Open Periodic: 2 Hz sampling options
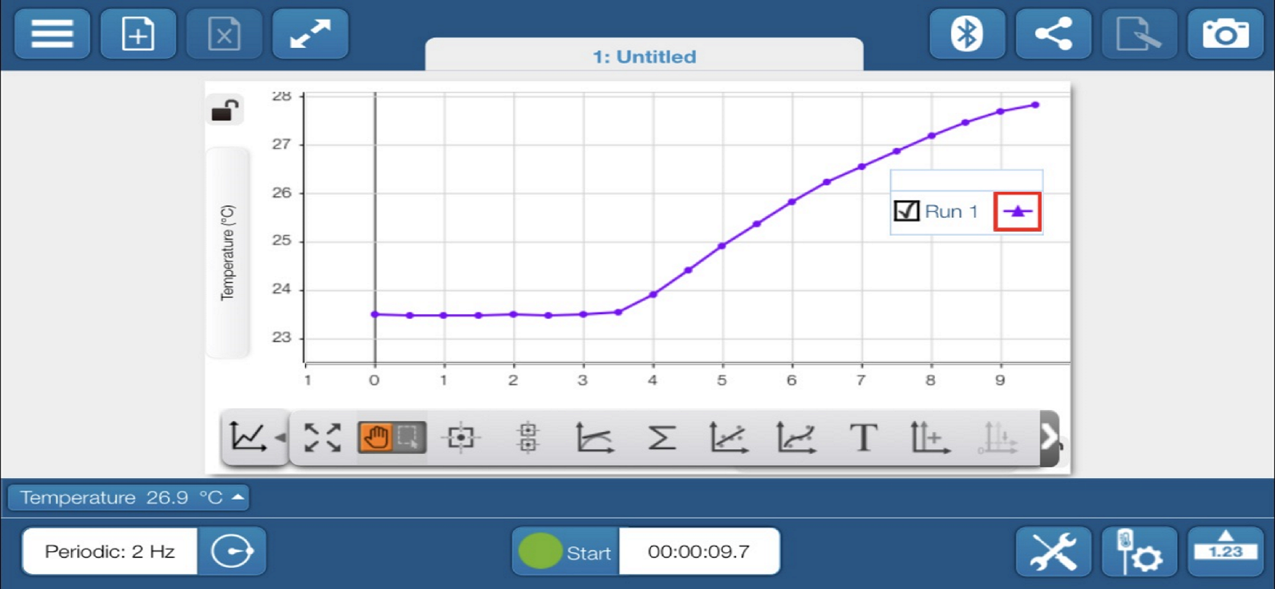 (110, 552)
